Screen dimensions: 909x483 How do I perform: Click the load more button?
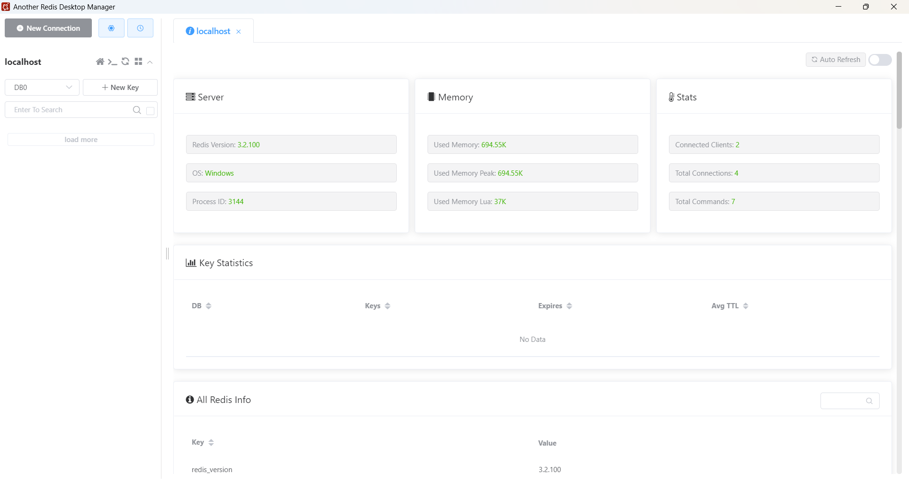[x=81, y=140]
